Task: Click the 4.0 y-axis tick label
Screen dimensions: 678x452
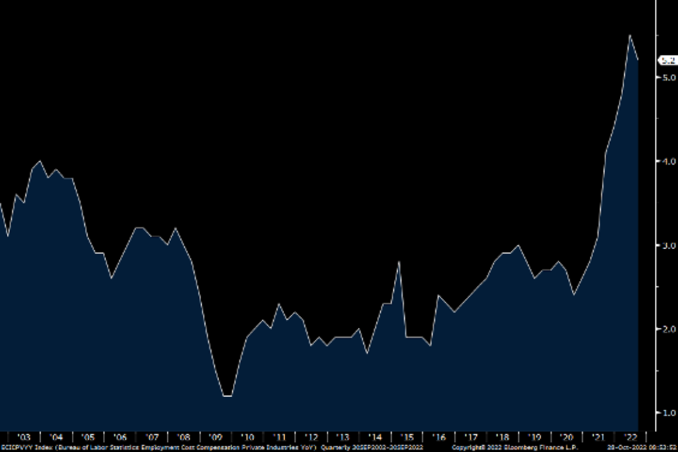Action: (x=670, y=161)
